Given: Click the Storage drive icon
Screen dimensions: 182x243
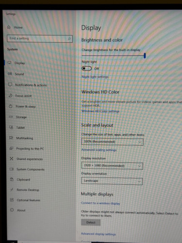Looking at the screenshot, I should point(11,117).
